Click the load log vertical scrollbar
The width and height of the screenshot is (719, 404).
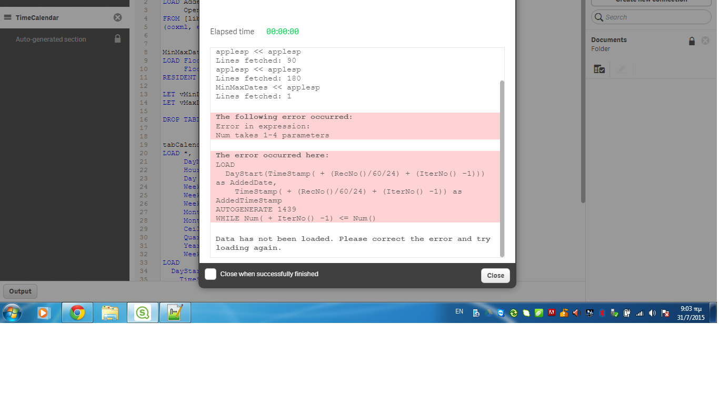[502, 168]
